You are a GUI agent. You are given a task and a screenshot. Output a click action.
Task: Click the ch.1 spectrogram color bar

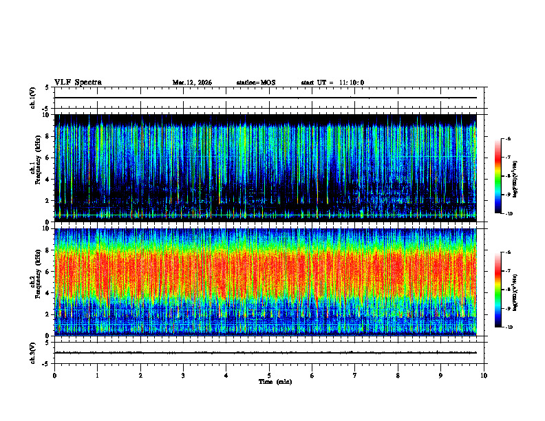(498, 176)
